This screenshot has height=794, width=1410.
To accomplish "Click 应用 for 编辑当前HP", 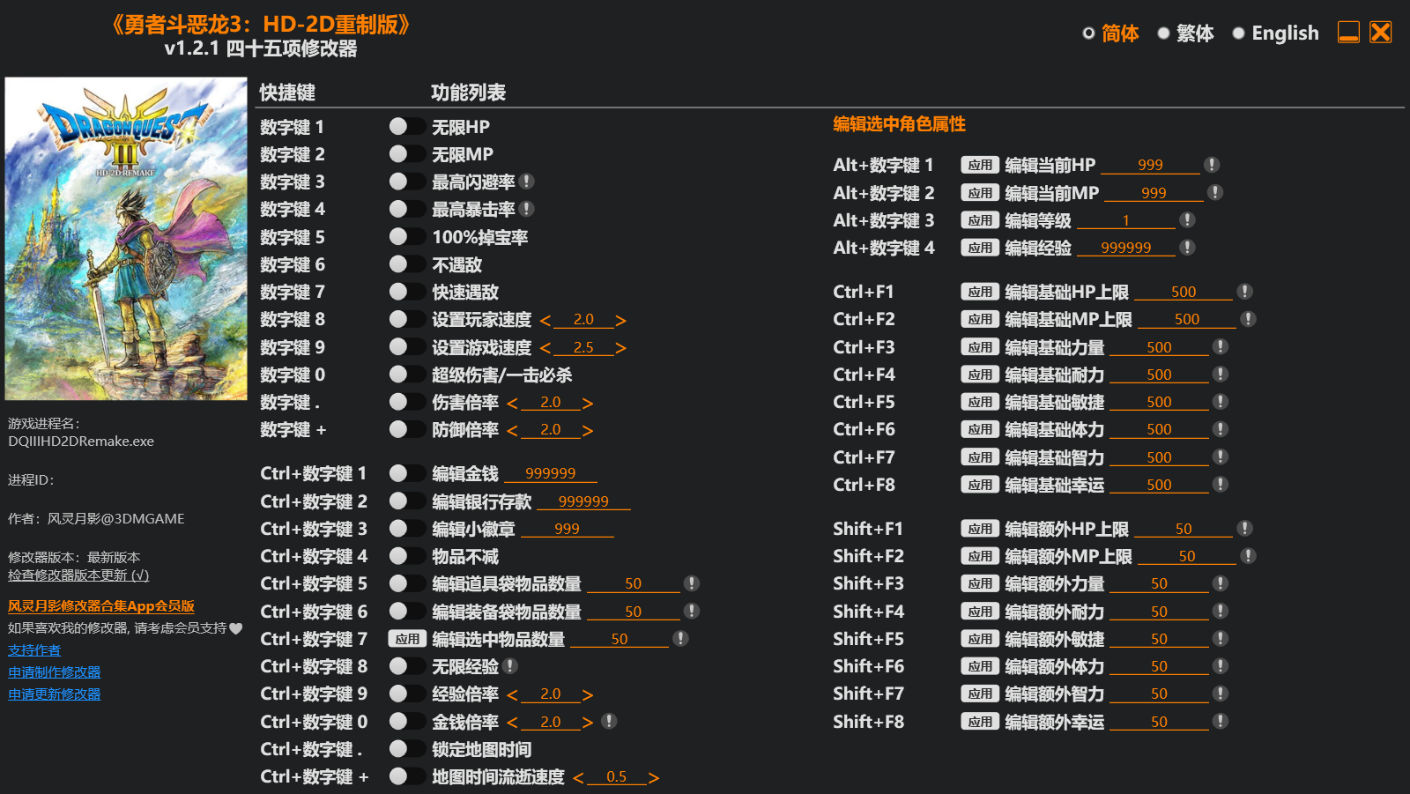I will point(980,165).
